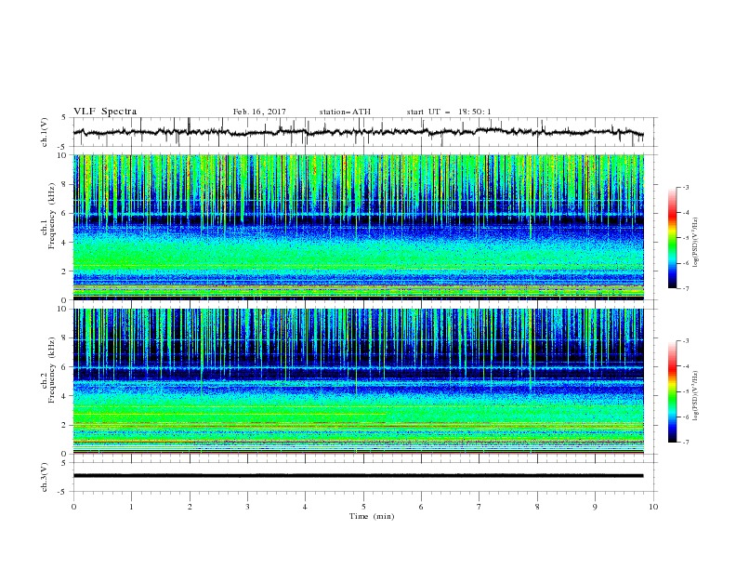Click the "-7" tick on ch.2 color bar

pos(685,442)
